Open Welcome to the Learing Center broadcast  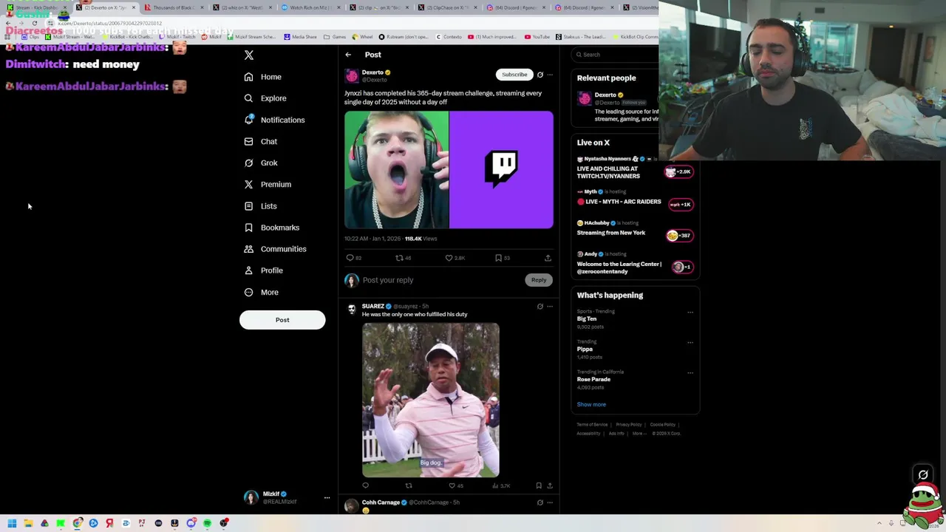coord(636,264)
